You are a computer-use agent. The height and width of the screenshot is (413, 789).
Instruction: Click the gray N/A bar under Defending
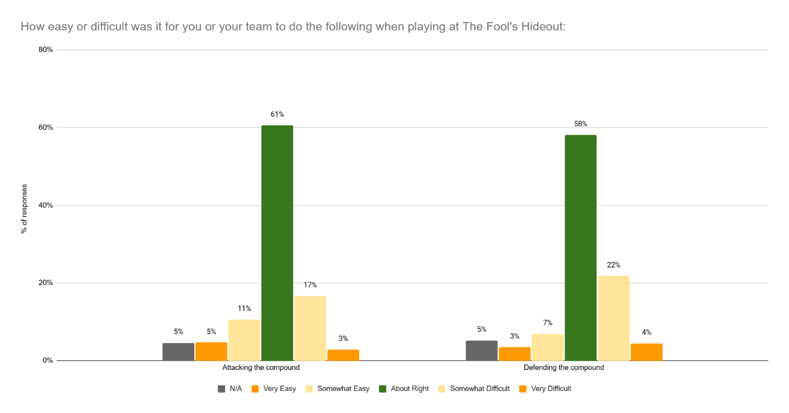(x=482, y=351)
